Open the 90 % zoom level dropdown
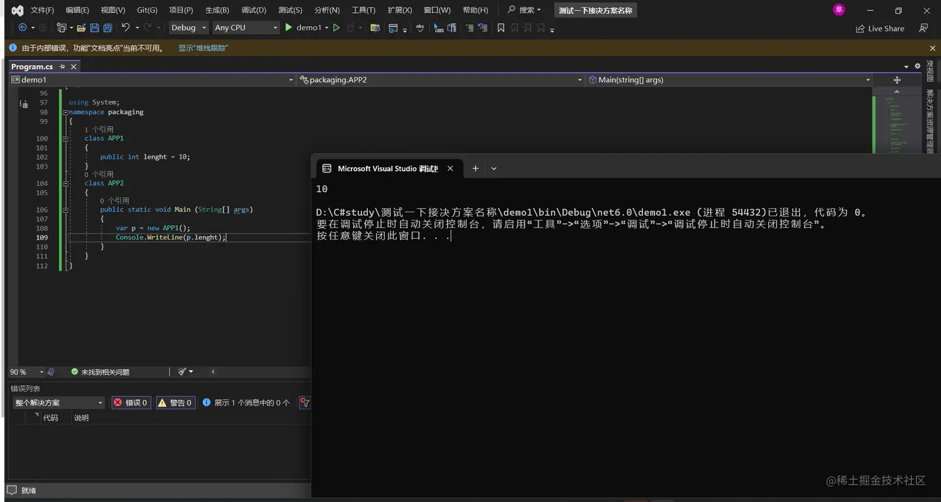 coord(27,371)
